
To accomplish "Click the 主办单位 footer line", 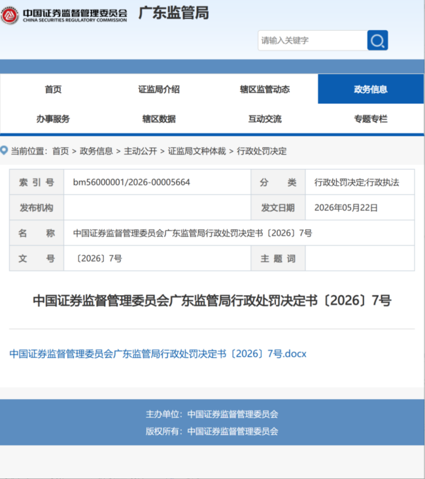I will (x=212, y=414).
